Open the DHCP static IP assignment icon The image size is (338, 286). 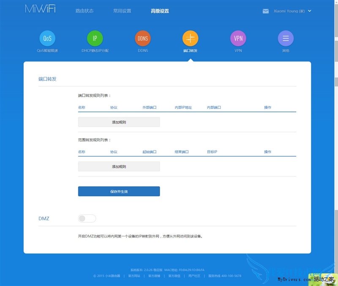pos(95,38)
